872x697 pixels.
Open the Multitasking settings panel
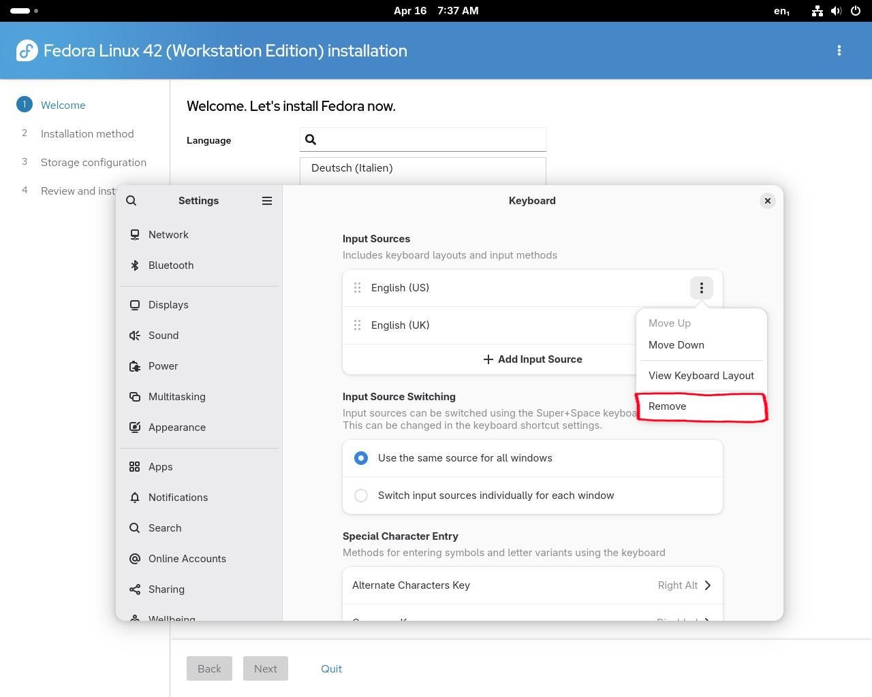click(199, 397)
